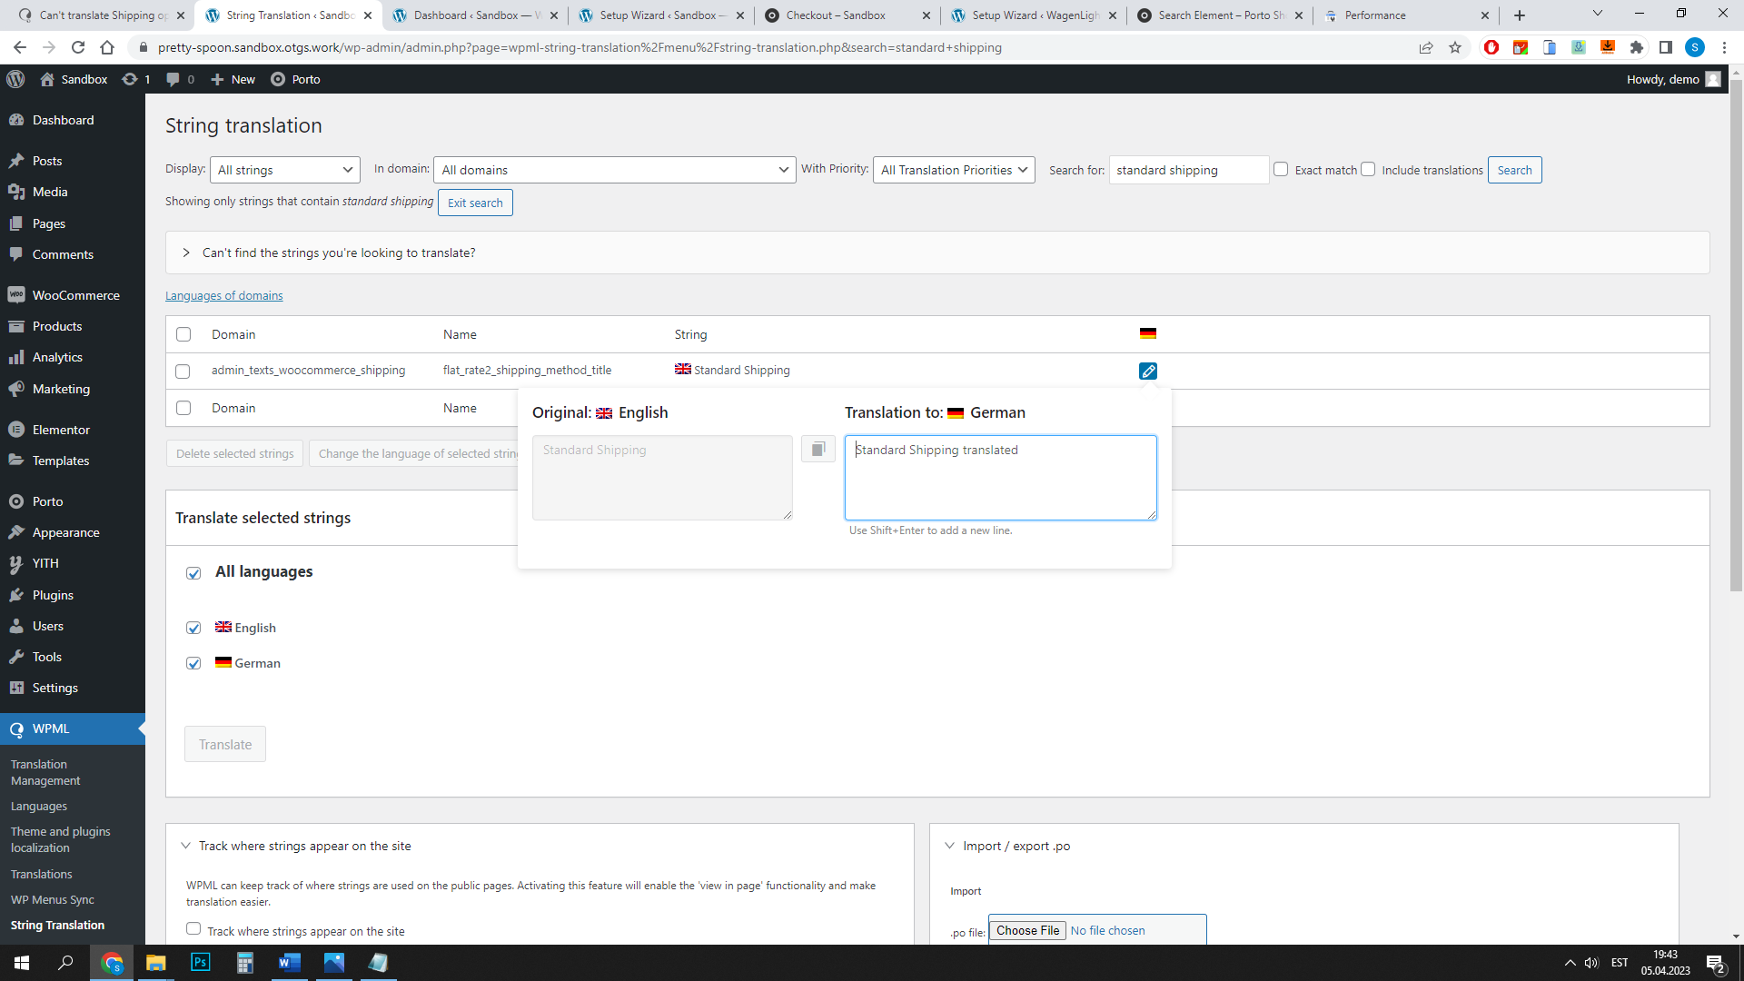This screenshot has width=1744, height=981.
Task: Uncheck the English language checkbox
Action: click(193, 628)
